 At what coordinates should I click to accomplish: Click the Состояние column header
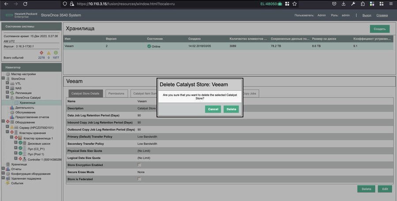tap(155, 39)
